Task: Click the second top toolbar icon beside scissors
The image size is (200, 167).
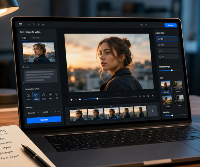Action: [34, 24]
